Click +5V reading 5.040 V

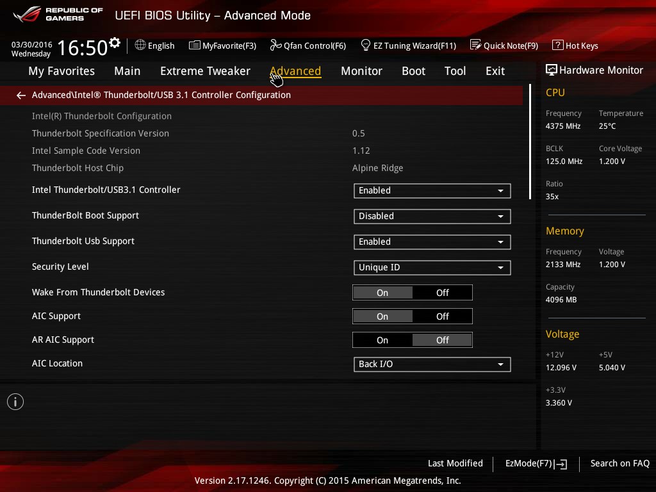pos(612,367)
